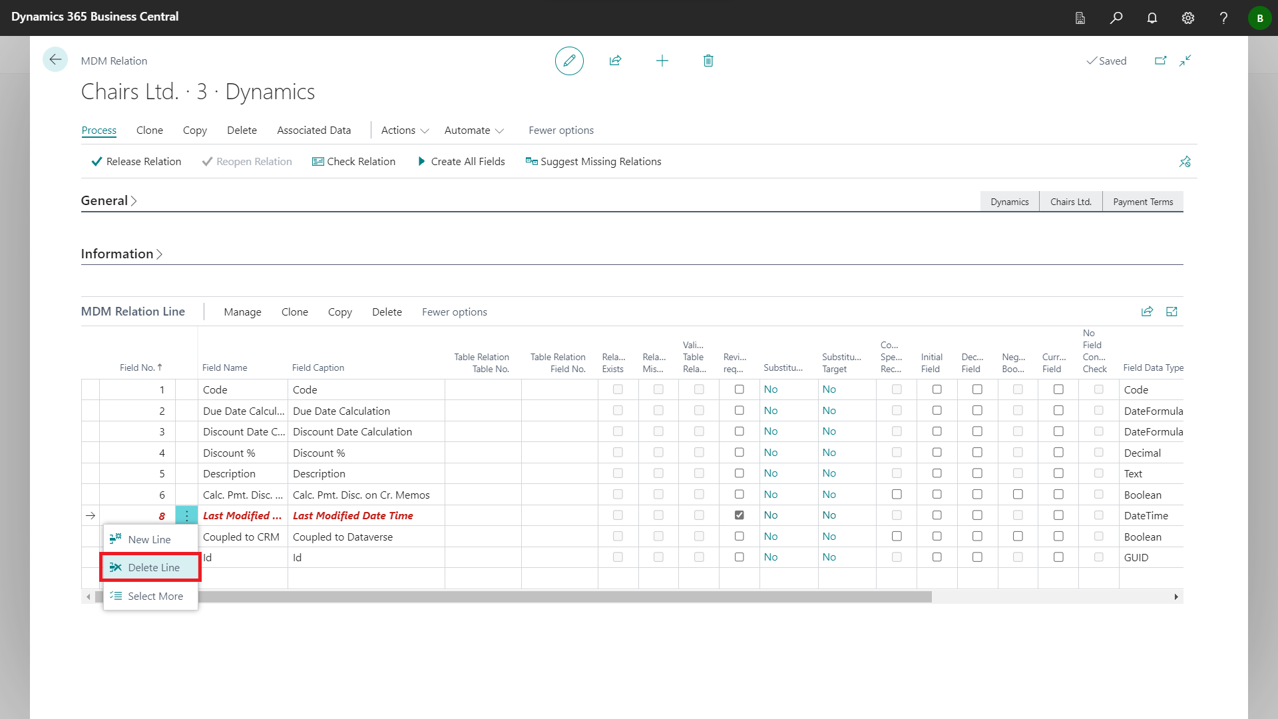Image resolution: width=1278 pixels, height=719 pixels.
Task: Open Field Name column header menu
Action: pos(224,367)
